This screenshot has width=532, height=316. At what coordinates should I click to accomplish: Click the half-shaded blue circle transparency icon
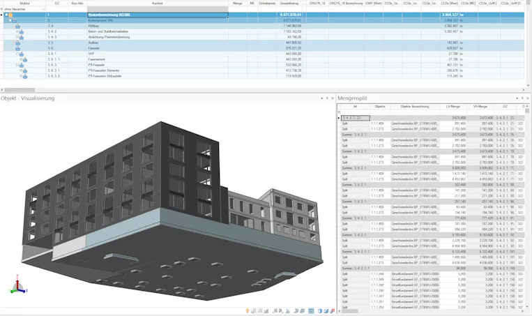point(320,311)
